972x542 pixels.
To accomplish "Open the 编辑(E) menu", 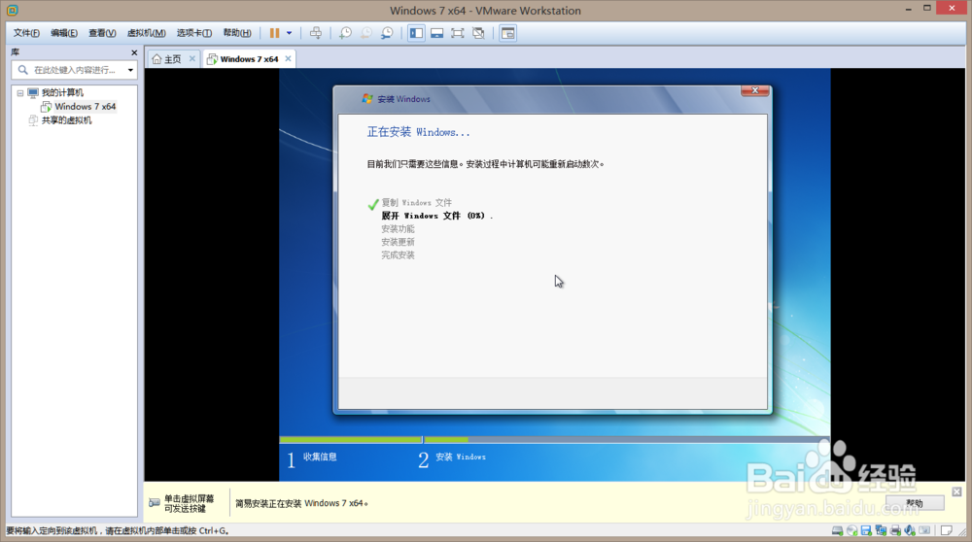I will pos(64,33).
